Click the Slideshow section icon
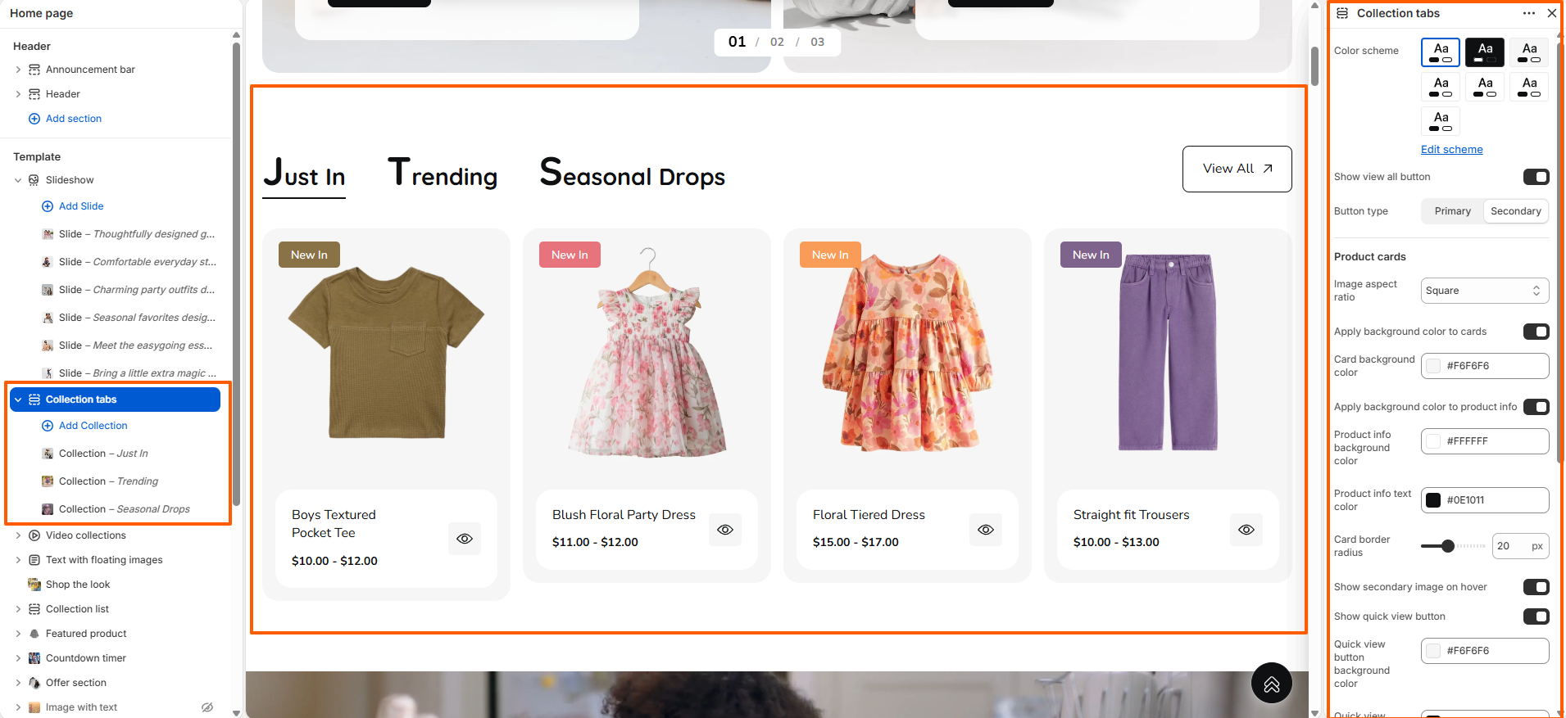Image resolution: width=1566 pixels, height=718 pixels. click(x=34, y=180)
